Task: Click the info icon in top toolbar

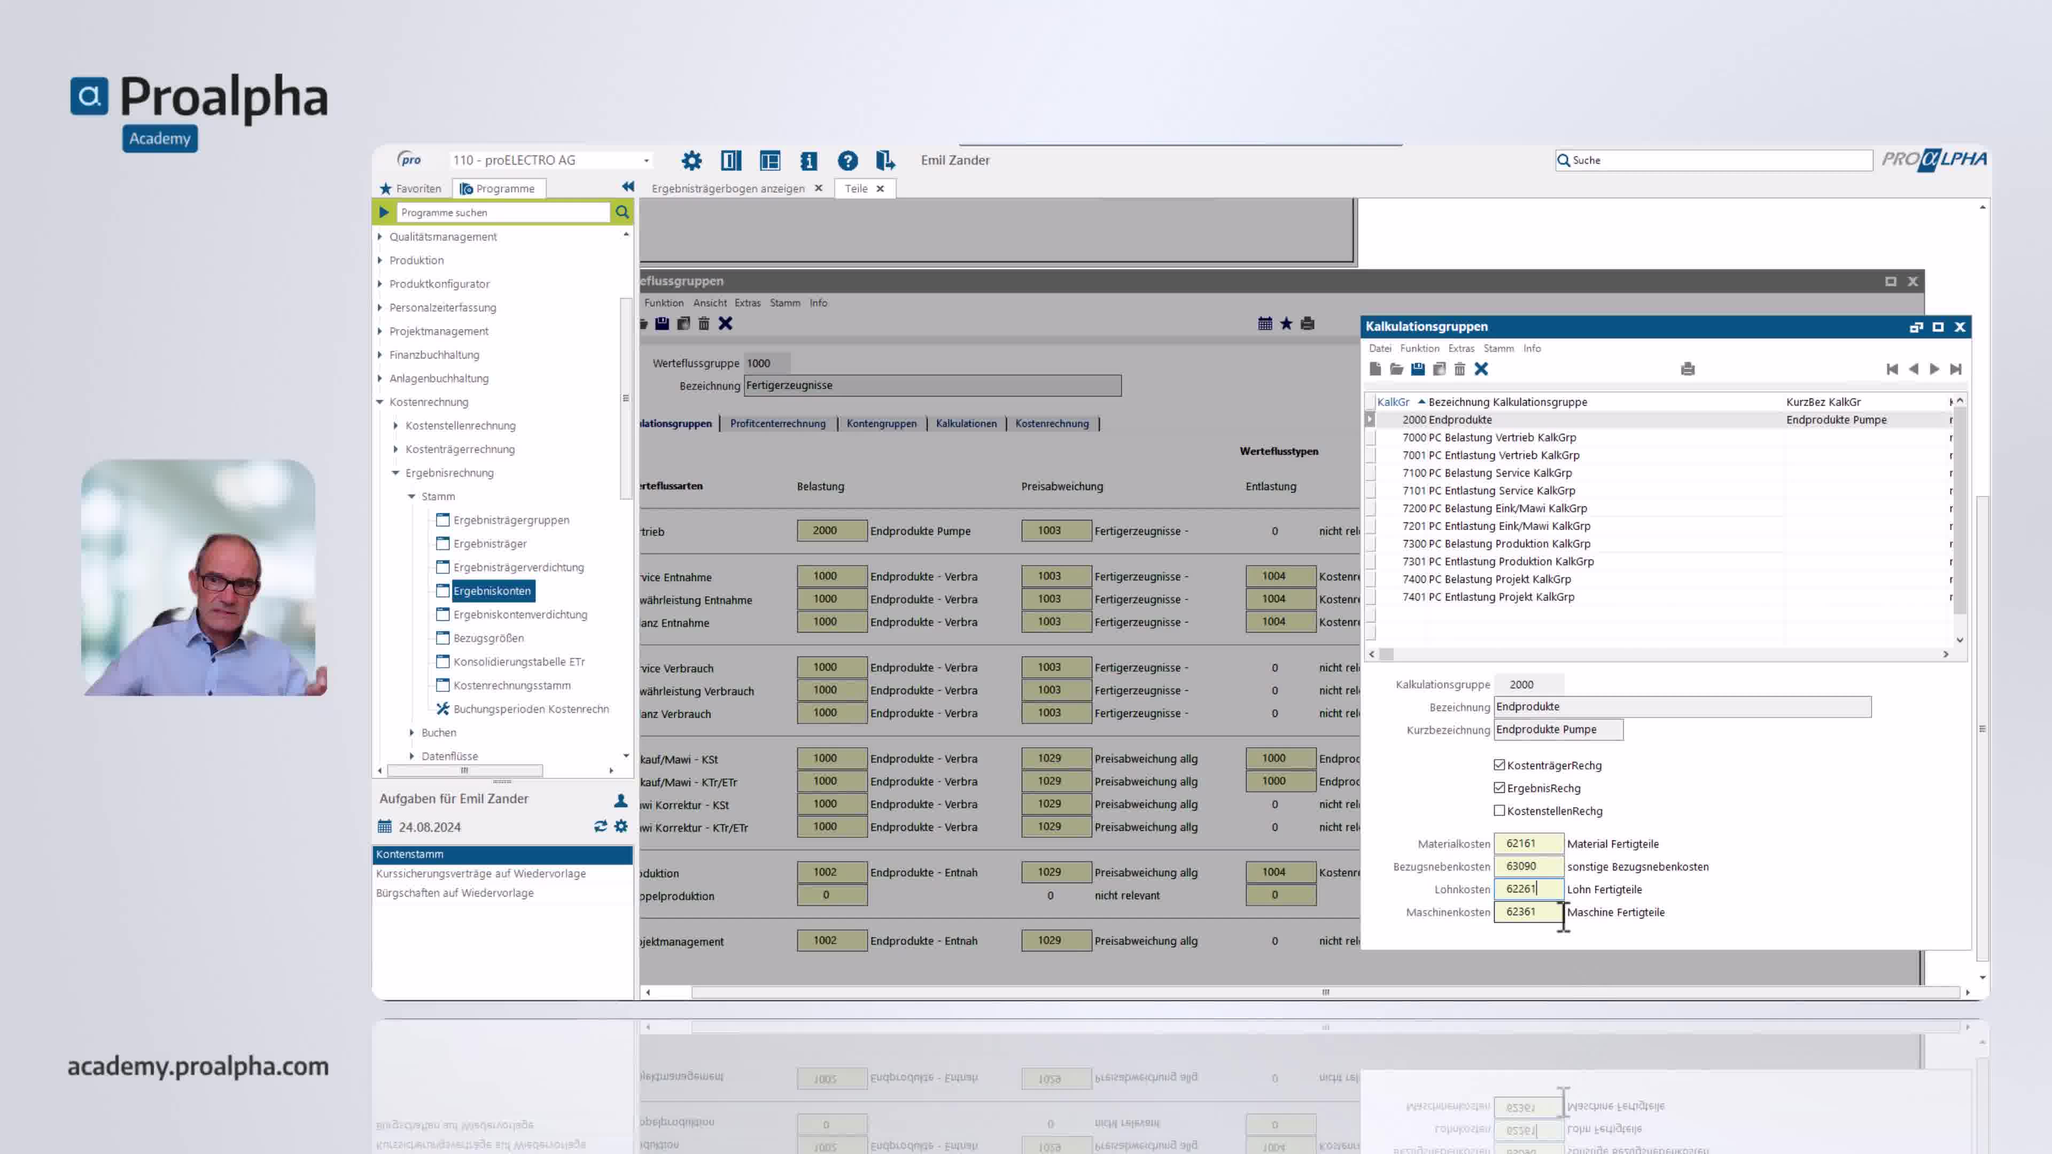Action: [809, 161]
